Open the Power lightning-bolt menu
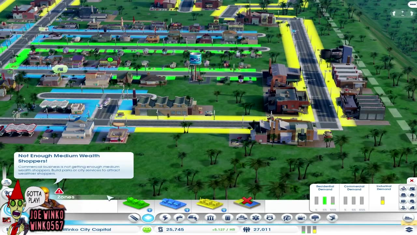 pos(165,218)
